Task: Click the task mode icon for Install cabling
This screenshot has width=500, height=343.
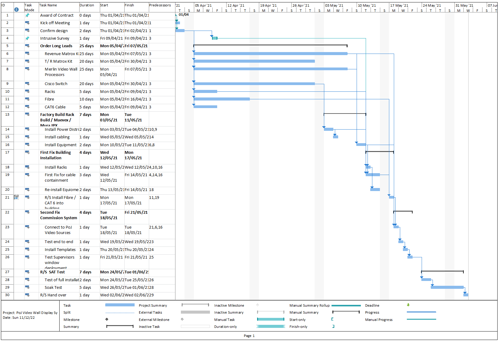Action: pyautogui.click(x=27, y=137)
